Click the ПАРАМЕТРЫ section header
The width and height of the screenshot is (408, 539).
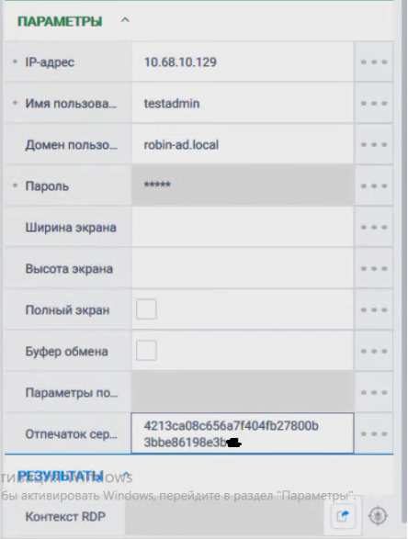(60, 21)
